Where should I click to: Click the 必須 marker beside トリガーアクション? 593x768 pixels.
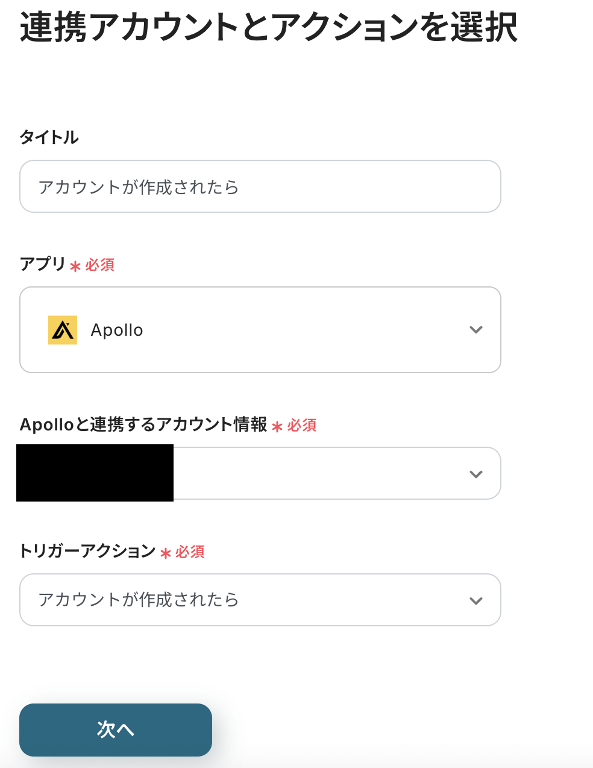pos(190,552)
